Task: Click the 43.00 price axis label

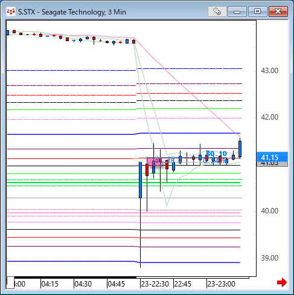Action: pyautogui.click(x=270, y=71)
